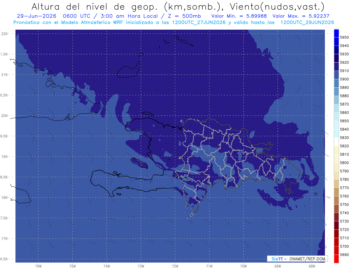This screenshot has height=270, width=350.
Task: Click the '22N' latitude label
Action: [5, 33]
